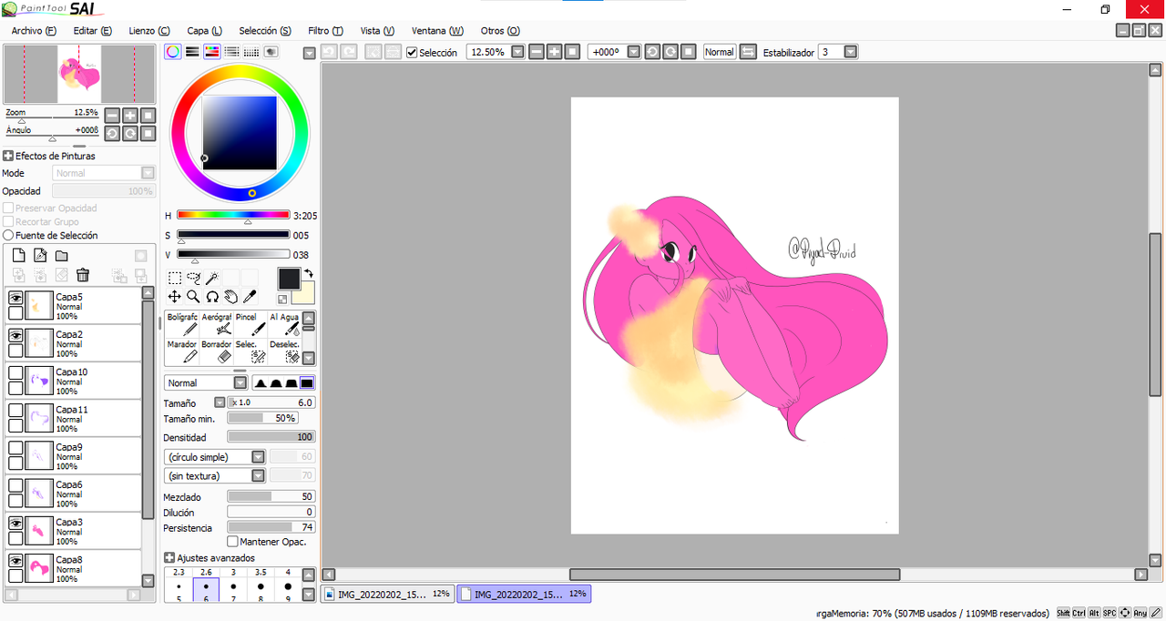Open the rotation angle dropdown
Viewport: 1166px width, 621px height.
pos(634,52)
